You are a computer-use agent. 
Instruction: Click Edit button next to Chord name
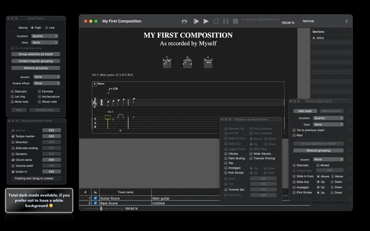click(51, 159)
